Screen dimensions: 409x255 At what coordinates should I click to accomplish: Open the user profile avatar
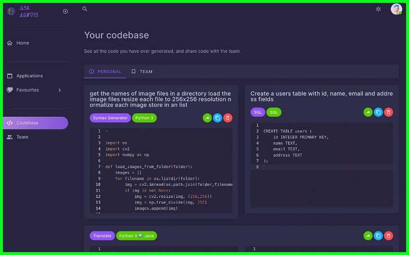[x=396, y=9]
